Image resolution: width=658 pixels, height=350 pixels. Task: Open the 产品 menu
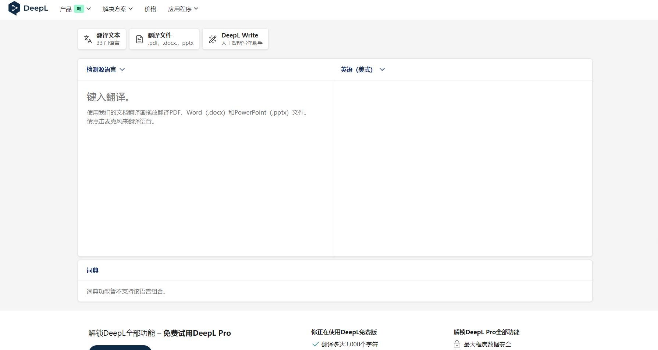click(75, 9)
